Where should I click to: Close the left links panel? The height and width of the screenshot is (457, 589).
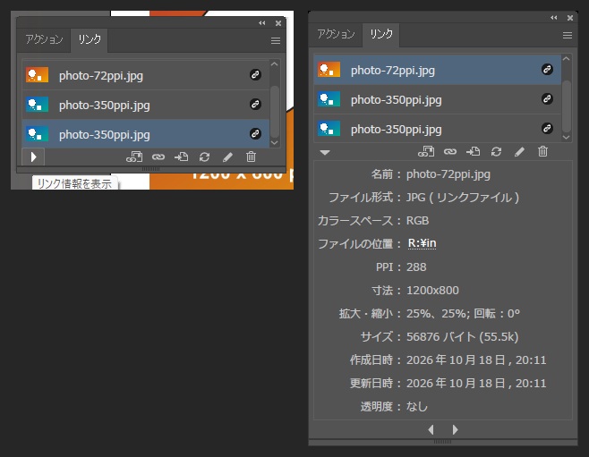click(x=278, y=23)
